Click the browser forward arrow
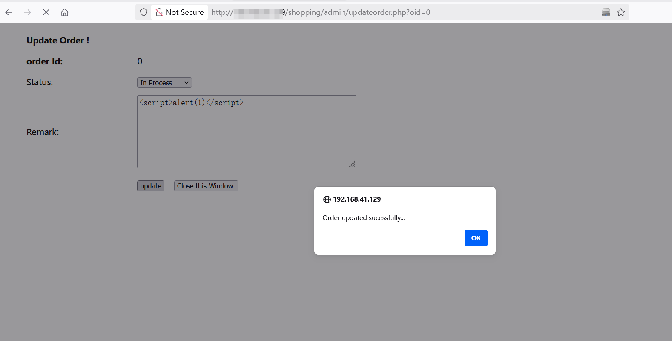672x341 pixels. click(28, 12)
